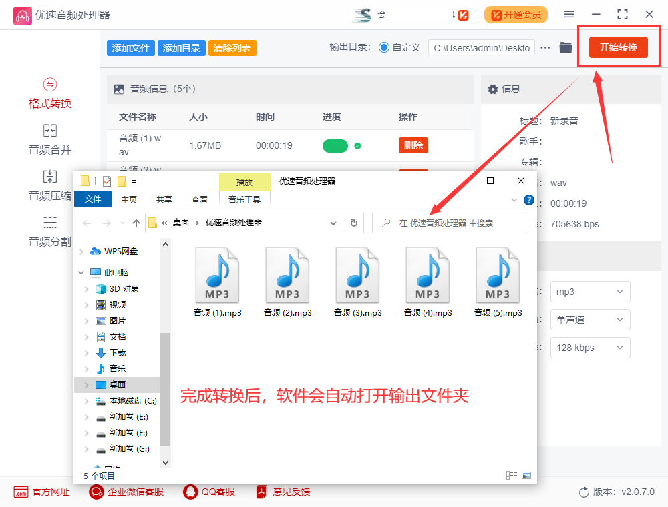Click the Explorer search box
This screenshot has width=668, height=507.
[x=450, y=223]
